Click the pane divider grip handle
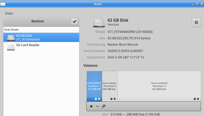Screen dimensions: 204x116 [x=81, y=76]
